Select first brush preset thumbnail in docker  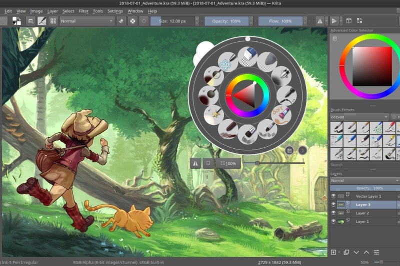[x=336, y=128]
